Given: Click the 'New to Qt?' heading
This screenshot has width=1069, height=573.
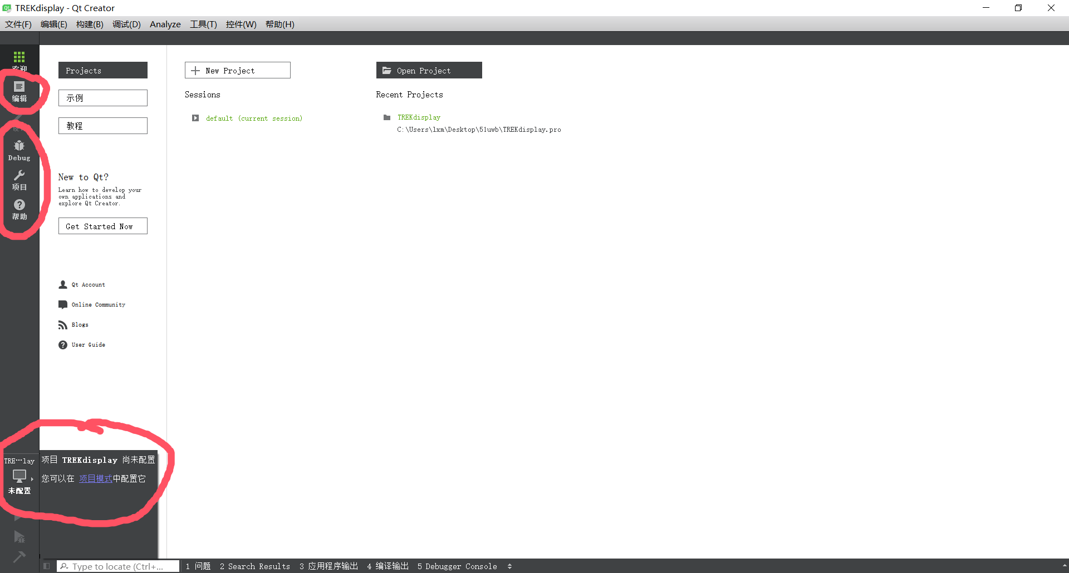Looking at the screenshot, I should click(84, 177).
